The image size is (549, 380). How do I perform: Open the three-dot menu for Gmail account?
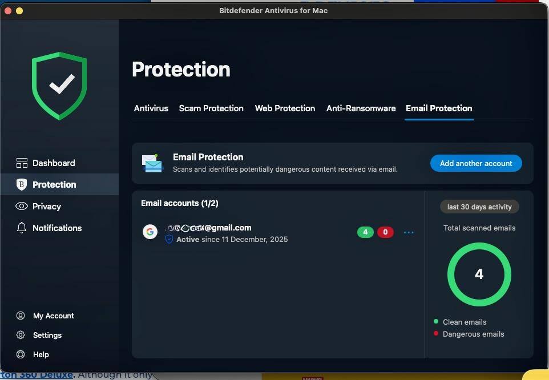(409, 232)
